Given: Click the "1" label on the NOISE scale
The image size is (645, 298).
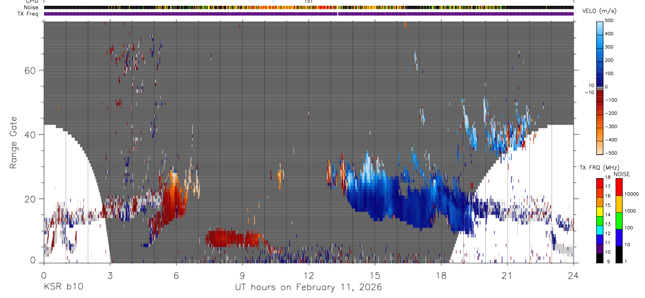Looking at the screenshot, I should [x=626, y=261].
